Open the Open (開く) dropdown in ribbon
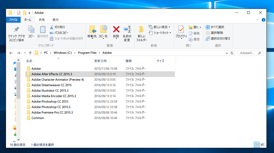Viewport: 274px width, 153px height. [x=195, y=27]
